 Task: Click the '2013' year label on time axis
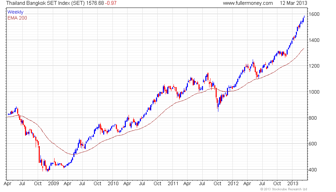293,184
